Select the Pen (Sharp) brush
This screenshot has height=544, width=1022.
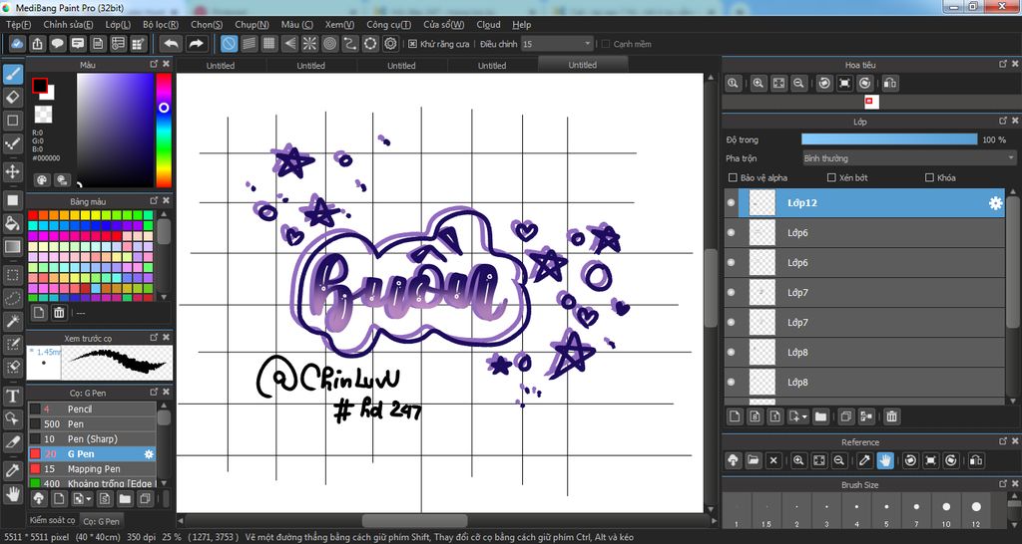click(x=91, y=439)
